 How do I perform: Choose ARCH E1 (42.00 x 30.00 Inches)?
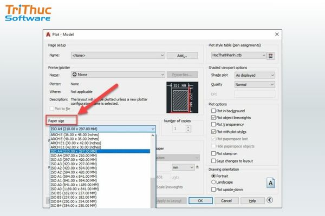pyautogui.click(x=100, y=147)
